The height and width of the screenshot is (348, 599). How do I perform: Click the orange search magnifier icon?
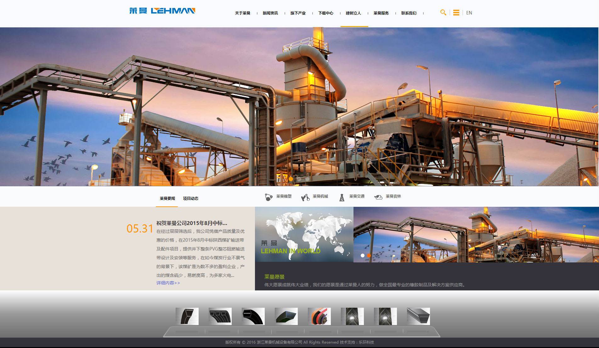443,13
